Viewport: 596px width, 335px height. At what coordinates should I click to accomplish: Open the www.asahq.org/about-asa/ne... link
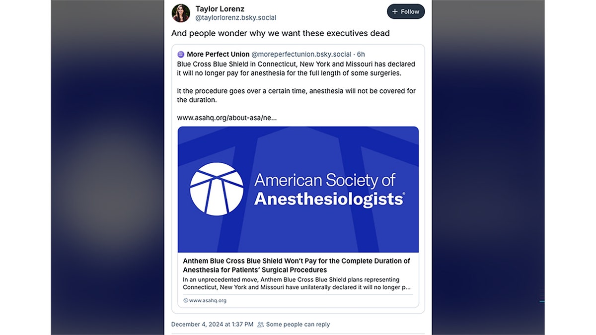click(x=227, y=118)
